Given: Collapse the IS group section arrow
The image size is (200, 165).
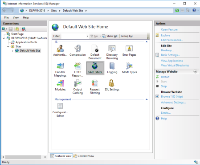Looking at the screenshot, I should pyautogui.click(x=147, y=42).
